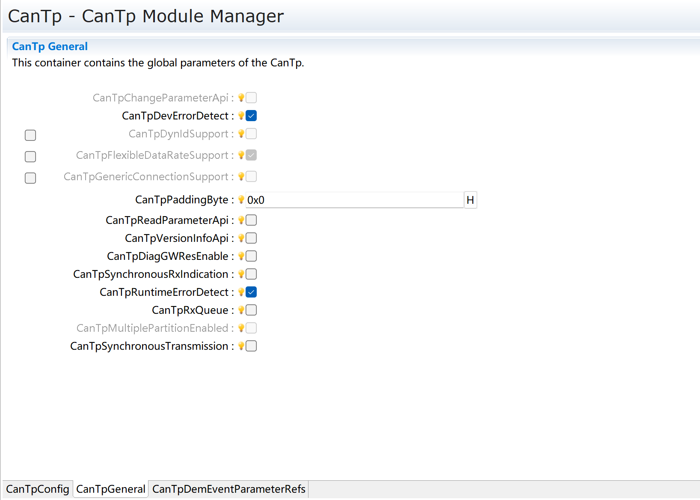Viewport: 700px width, 500px height.
Task: Switch to the CanTpConfig tab
Action: coord(38,489)
